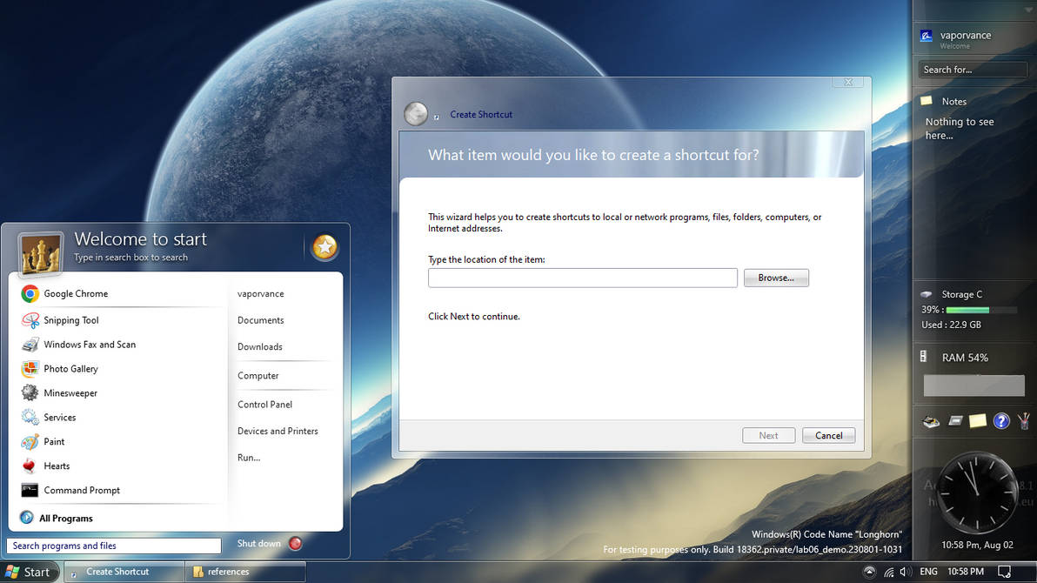Click the Shut down button
Viewport: 1037px width, 583px height.
tap(258, 544)
